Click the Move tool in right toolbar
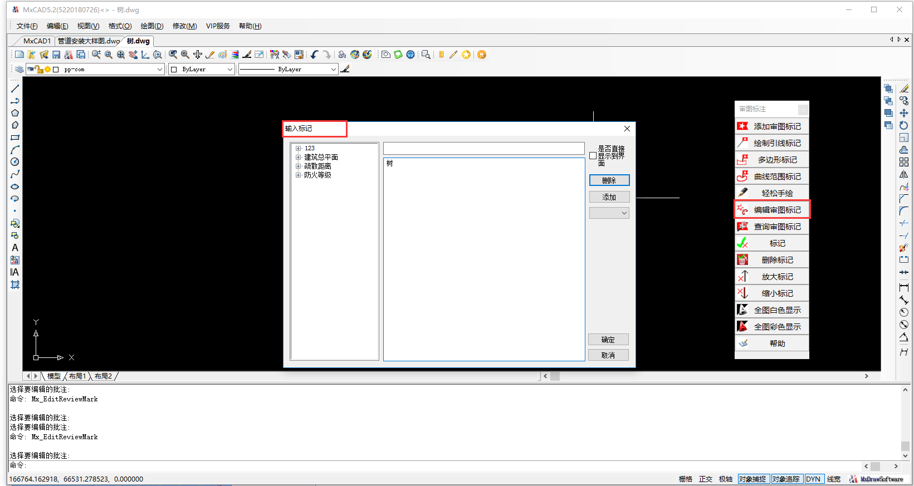The image size is (914, 486). [x=904, y=113]
